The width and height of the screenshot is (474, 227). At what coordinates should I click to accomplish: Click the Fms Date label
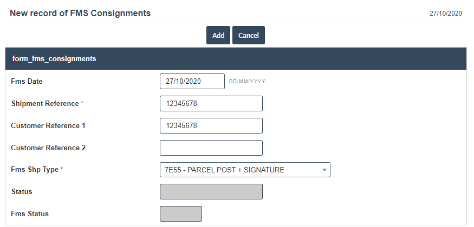click(x=27, y=82)
